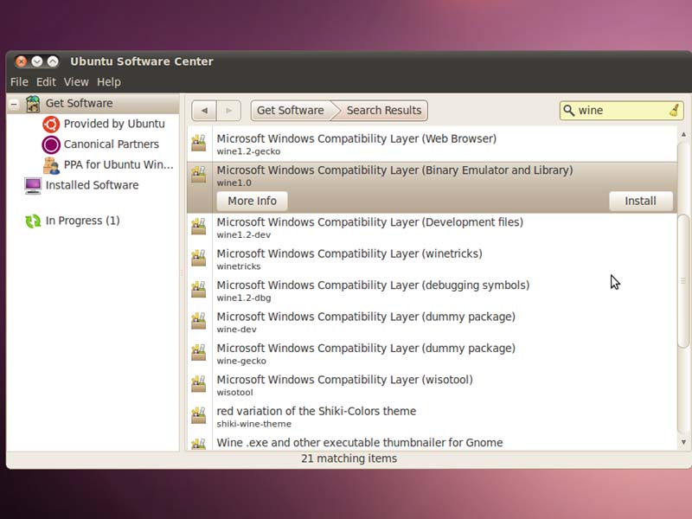The image size is (692, 519).
Task: Install the wine1.0 package
Action: pyautogui.click(x=640, y=201)
